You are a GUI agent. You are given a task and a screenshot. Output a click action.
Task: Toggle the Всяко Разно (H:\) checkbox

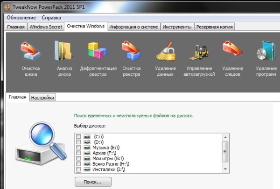[x=78, y=164]
